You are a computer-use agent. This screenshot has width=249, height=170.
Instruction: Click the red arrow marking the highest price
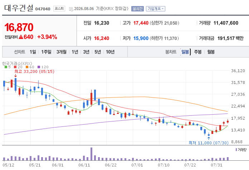(15, 76)
